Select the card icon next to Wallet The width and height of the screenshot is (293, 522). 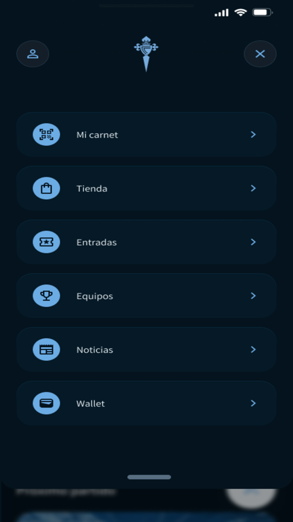[46, 403]
